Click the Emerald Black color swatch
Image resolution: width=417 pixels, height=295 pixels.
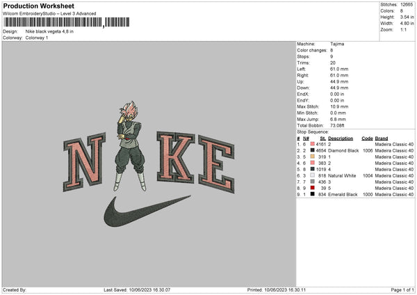click(x=313, y=194)
